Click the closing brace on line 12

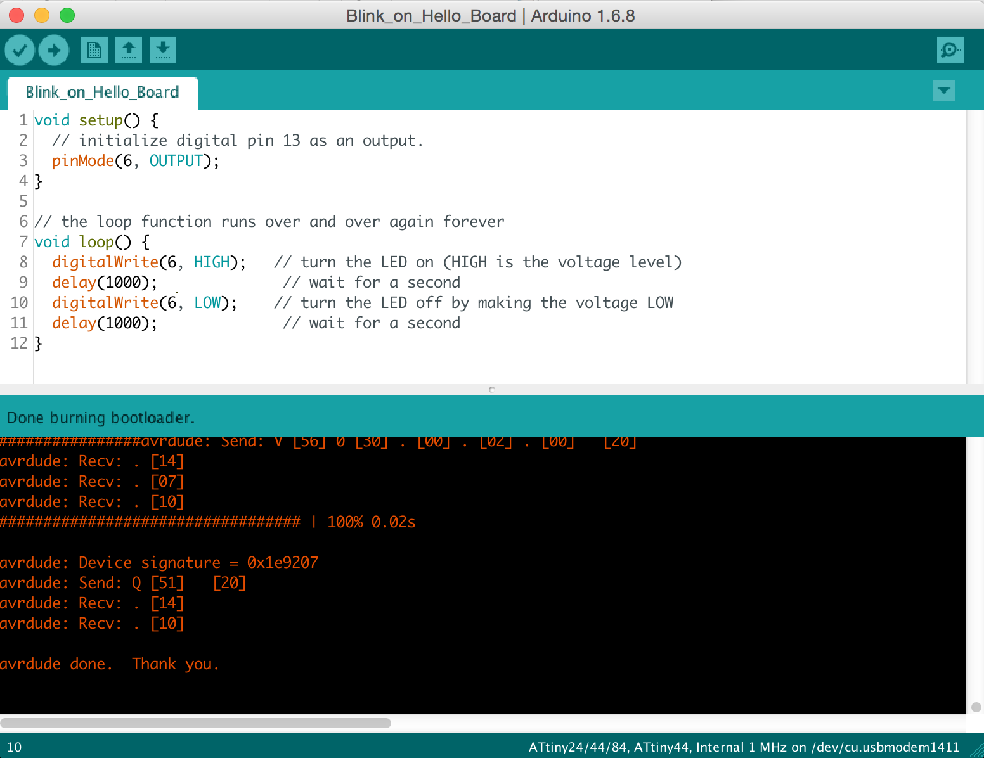point(38,344)
